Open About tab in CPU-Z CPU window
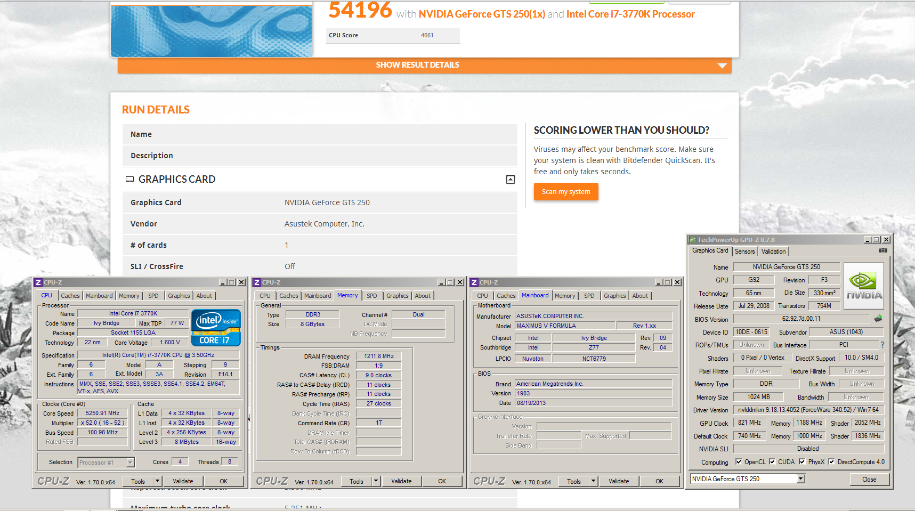The height and width of the screenshot is (511, 915). 204,296
